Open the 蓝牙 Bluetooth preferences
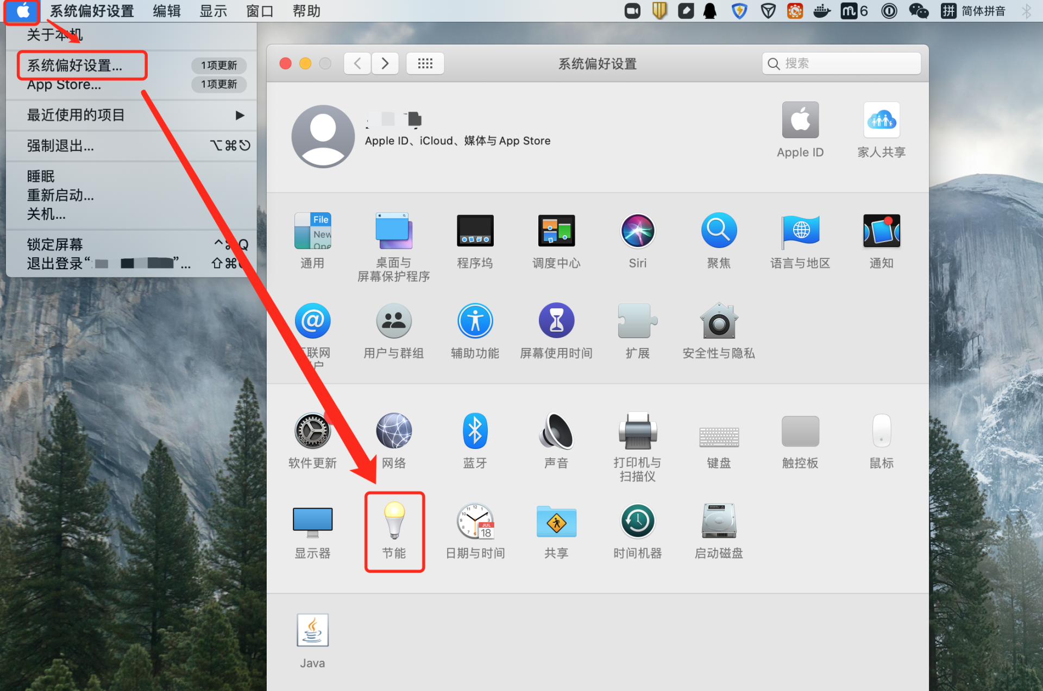This screenshot has height=691, width=1043. [x=475, y=432]
